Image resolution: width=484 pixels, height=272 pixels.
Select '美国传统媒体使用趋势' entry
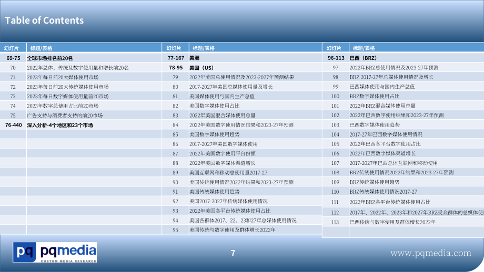(x=214, y=192)
